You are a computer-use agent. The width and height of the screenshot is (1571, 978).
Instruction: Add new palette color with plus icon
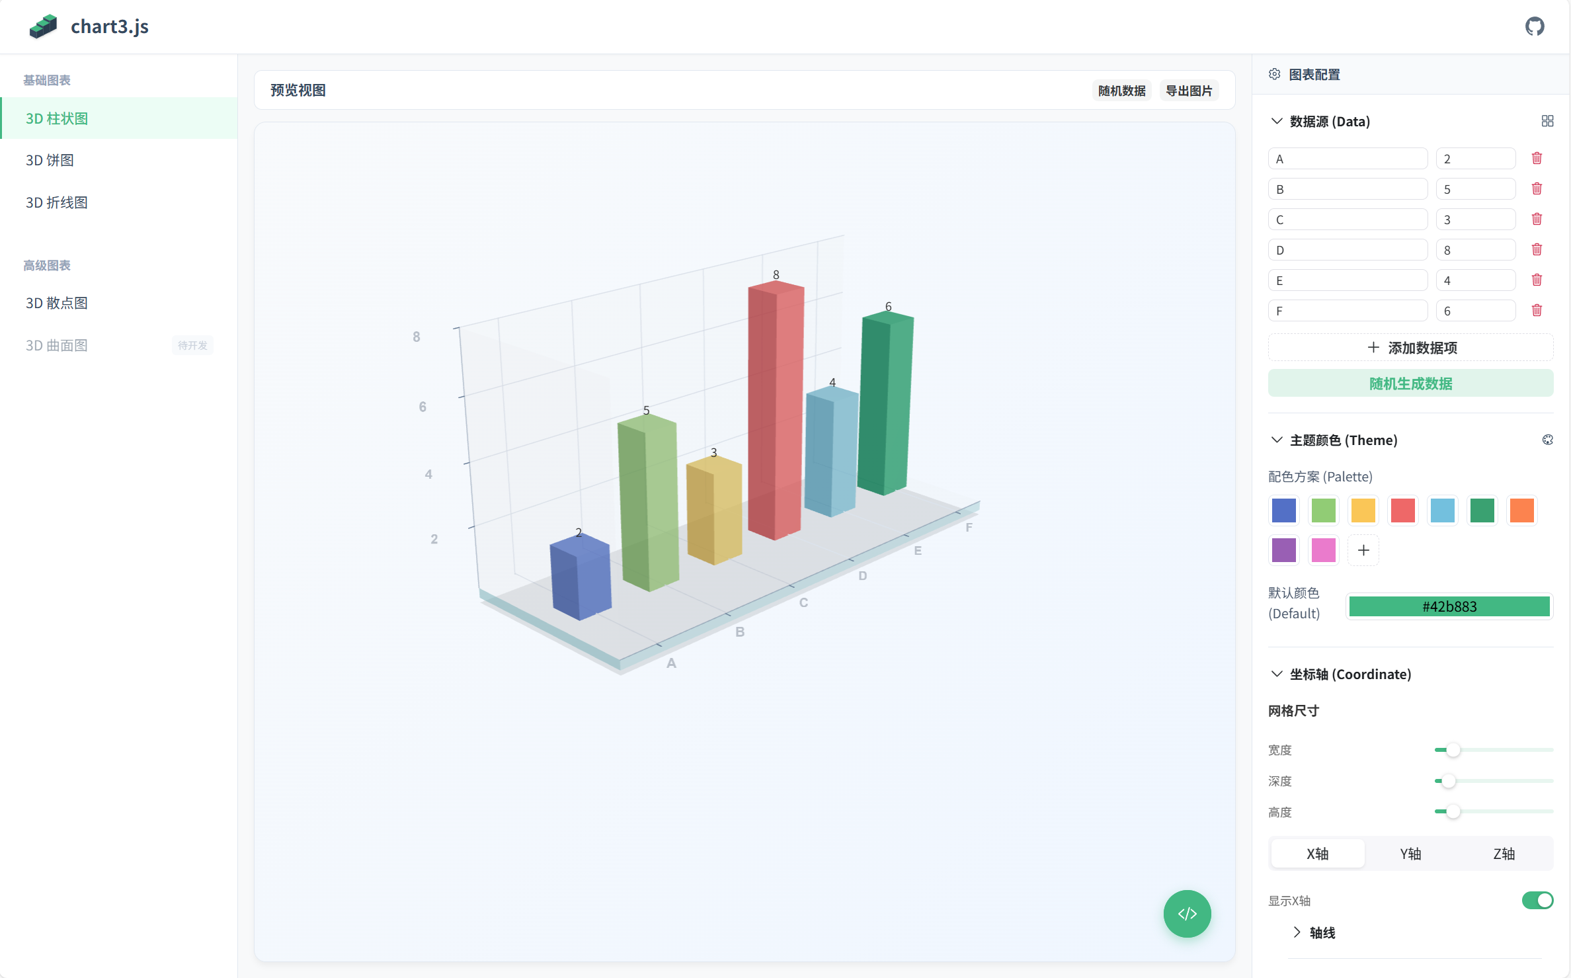1363,550
